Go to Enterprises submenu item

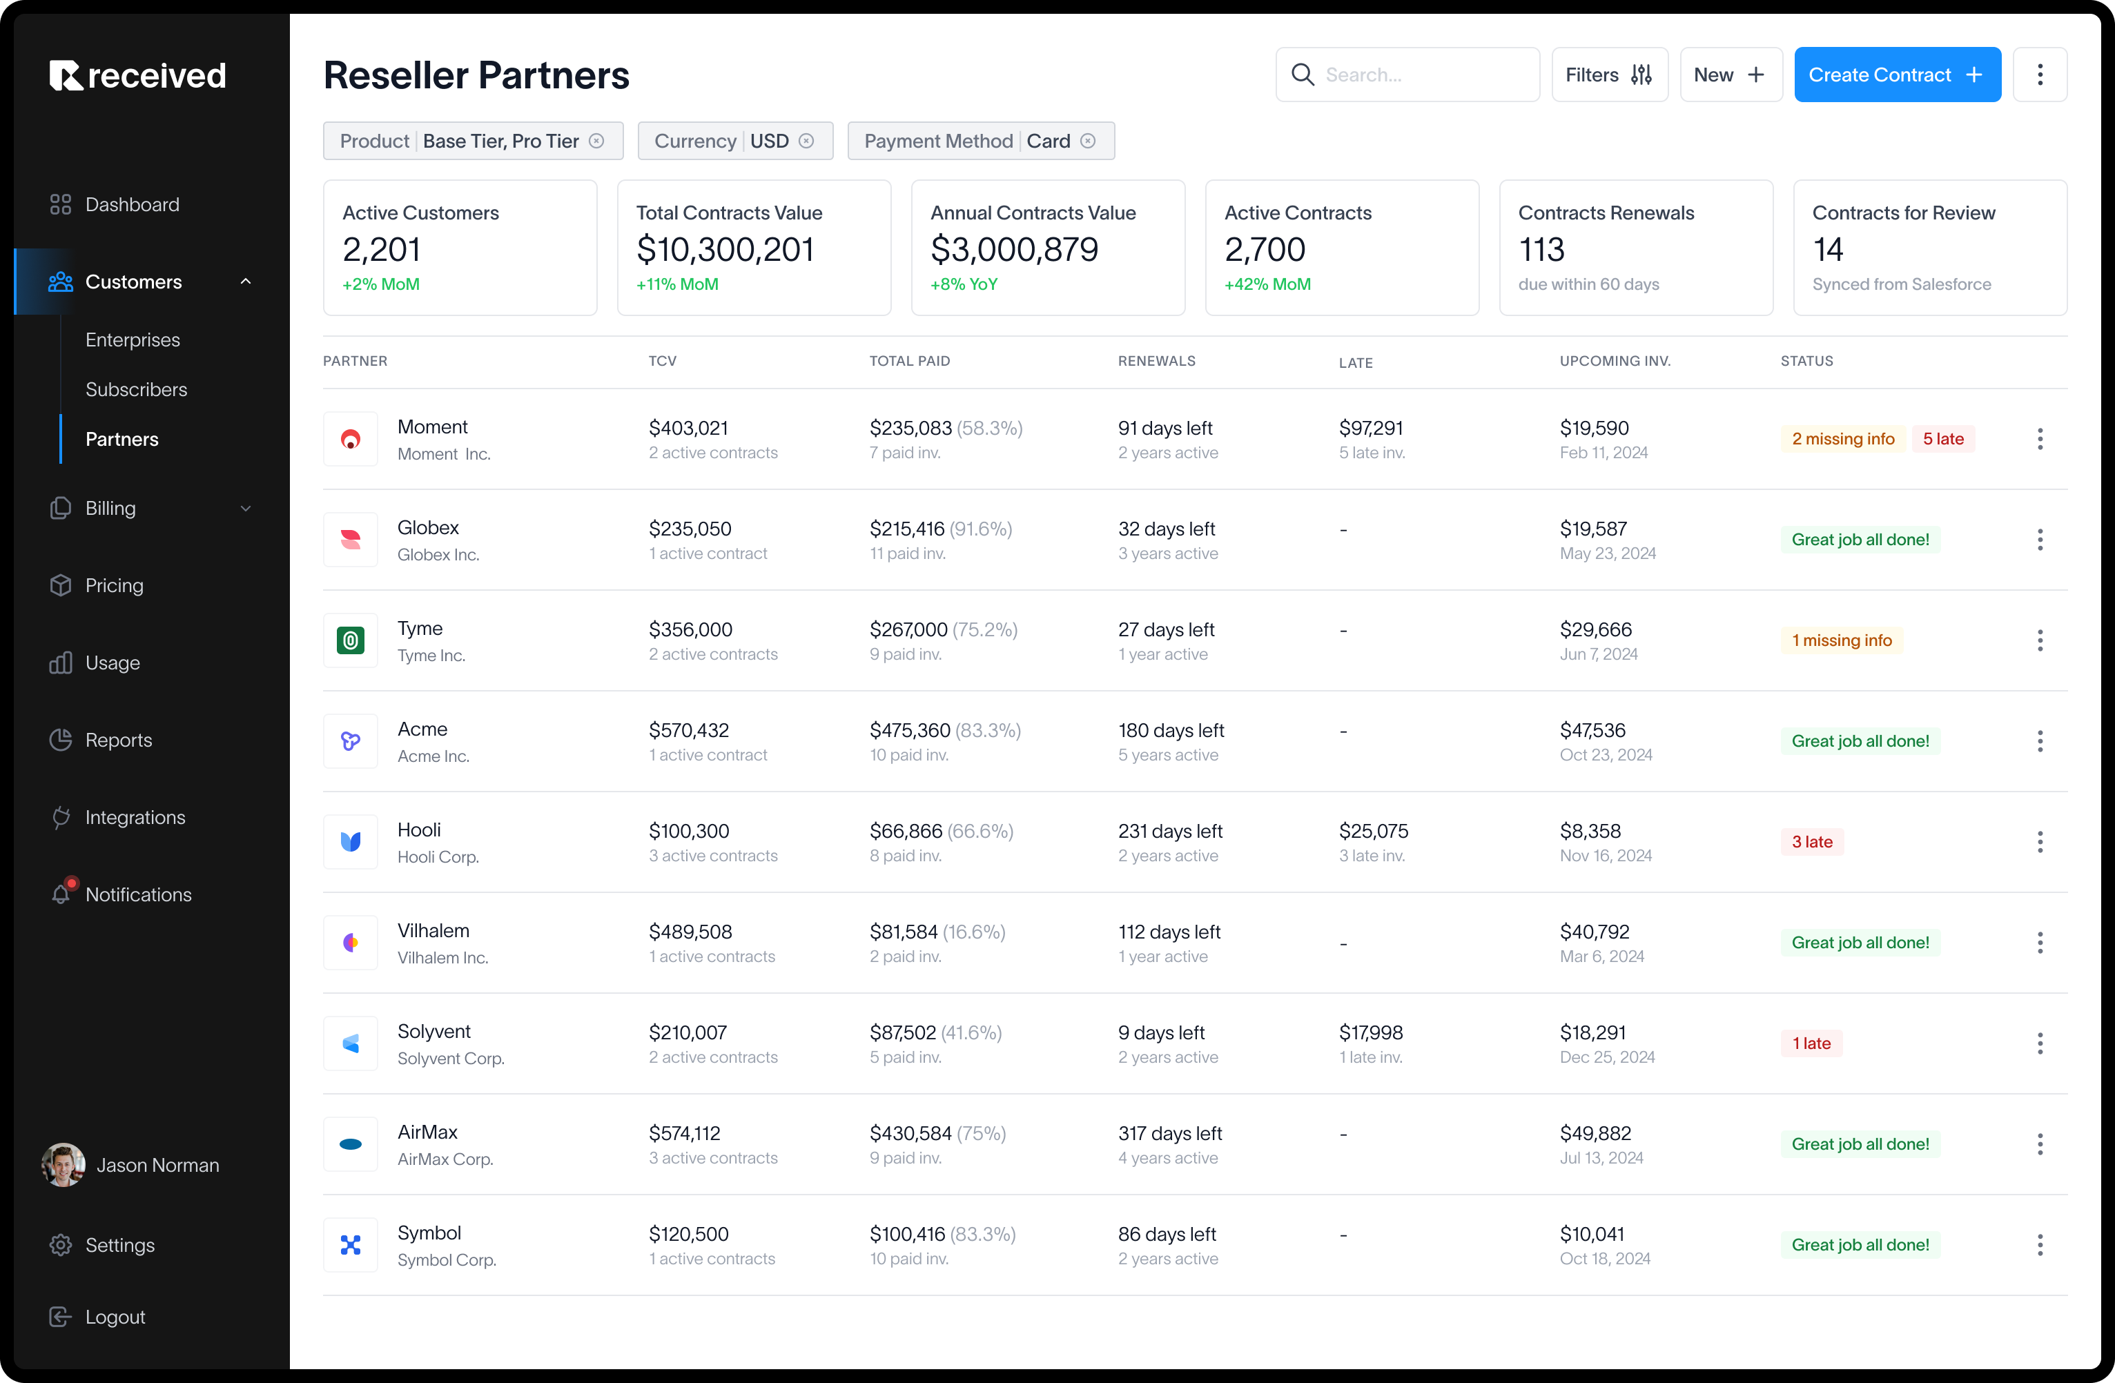(x=133, y=340)
